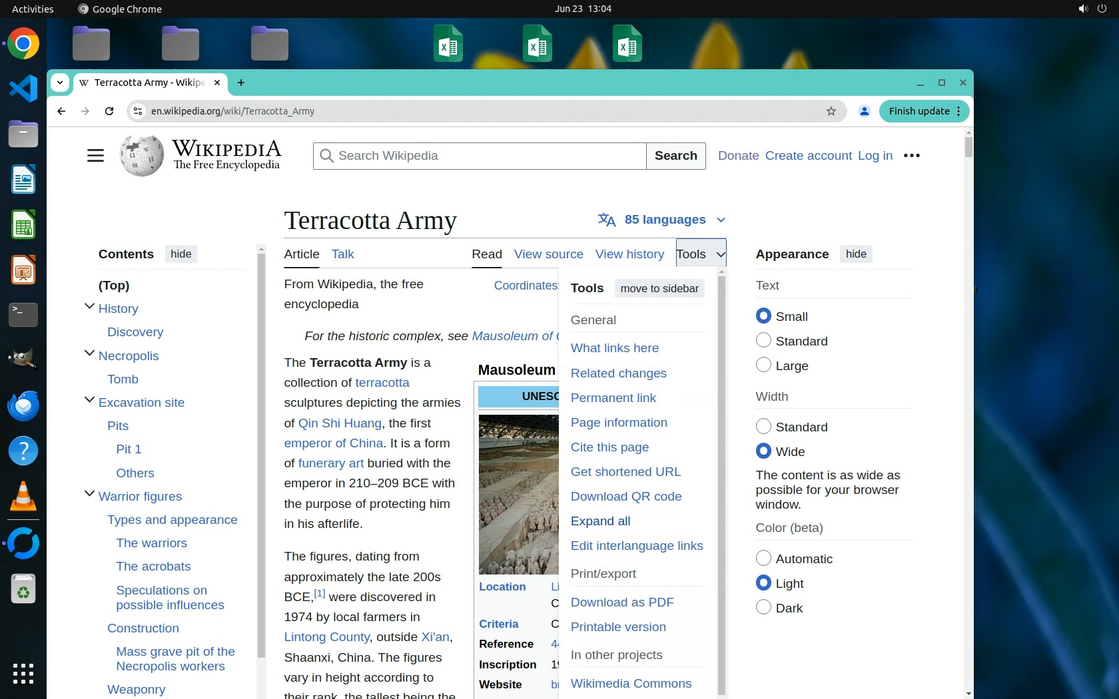
Task: Open Visual Studio Code from the dock
Action: tap(23, 89)
